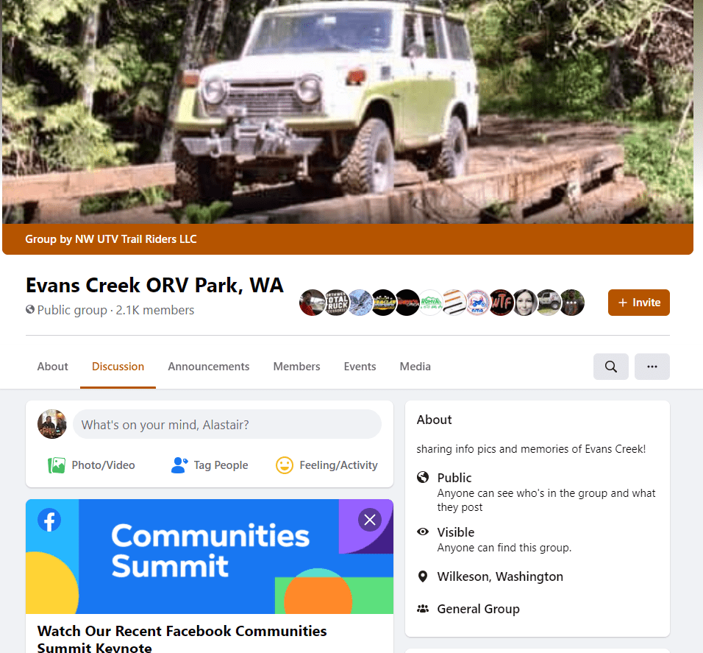Click the Facebook logo on the banner
This screenshot has width=703, height=653.
click(x=49, y=520)
